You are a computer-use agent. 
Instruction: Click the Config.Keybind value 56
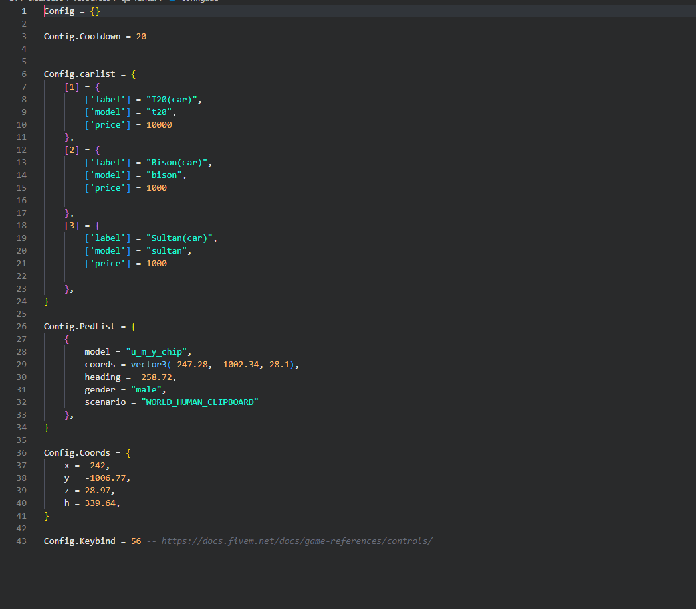click(136, 541)
